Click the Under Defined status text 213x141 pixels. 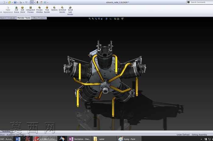183,135
